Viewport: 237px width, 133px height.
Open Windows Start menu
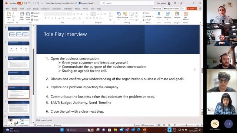pyautogui.click(x=62, y=130)
